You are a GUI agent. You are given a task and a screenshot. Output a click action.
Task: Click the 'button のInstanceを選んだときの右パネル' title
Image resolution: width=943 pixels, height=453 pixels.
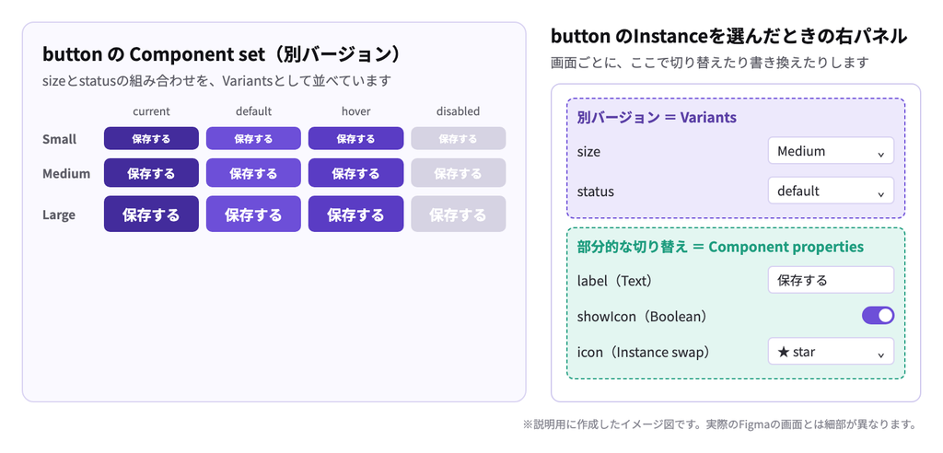(729, 37)
